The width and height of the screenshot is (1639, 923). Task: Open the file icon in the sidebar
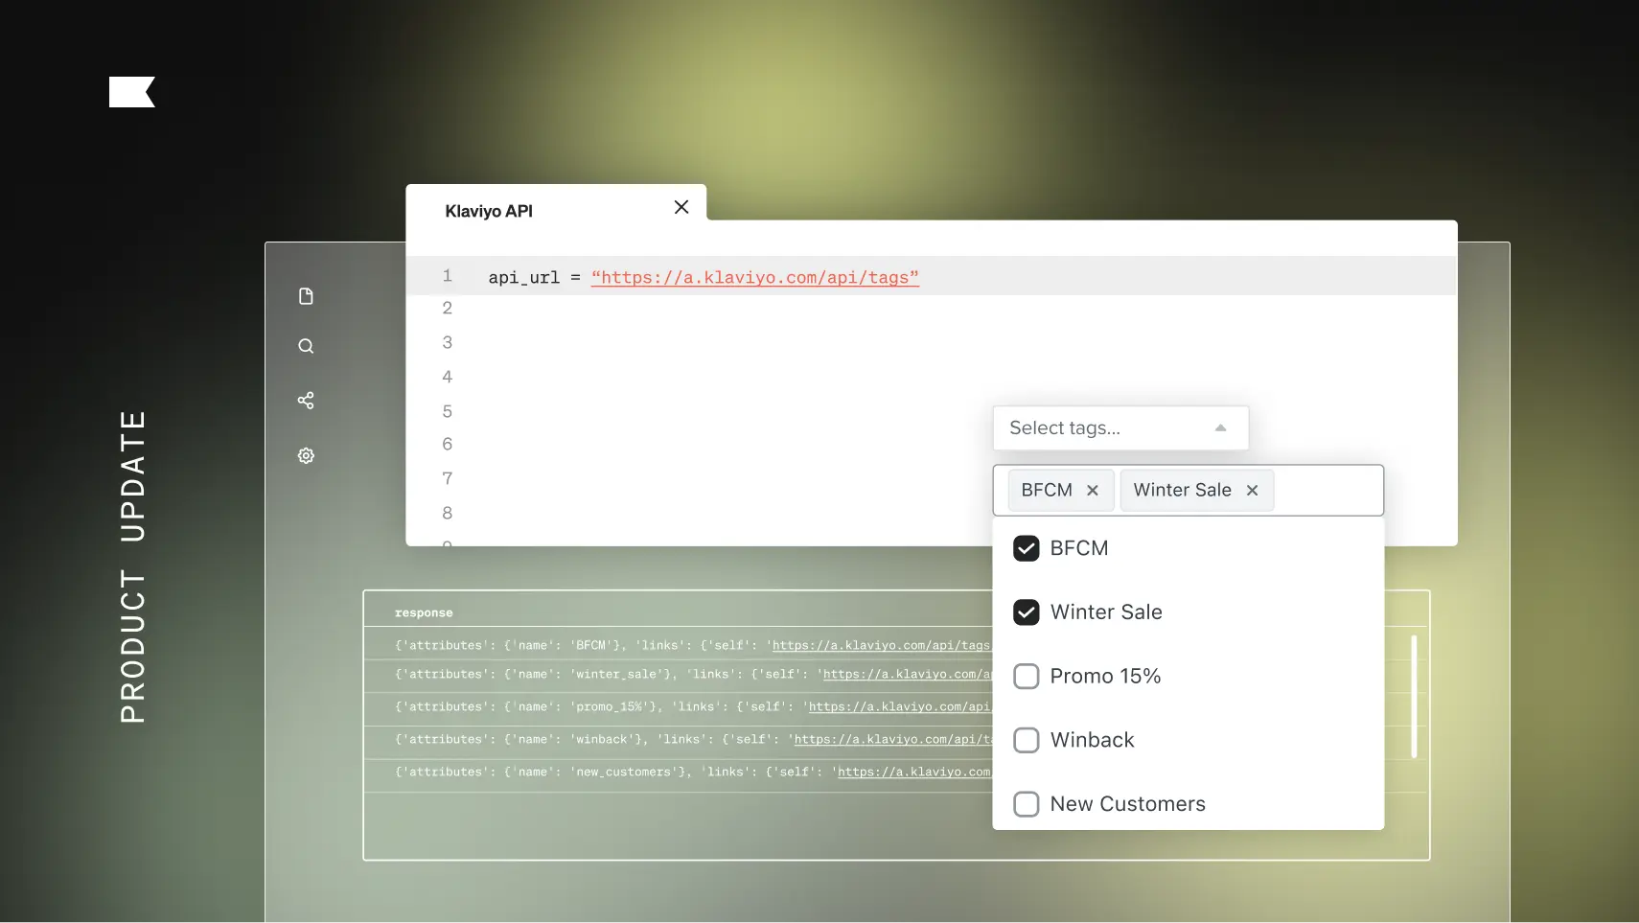coord(306,296)
